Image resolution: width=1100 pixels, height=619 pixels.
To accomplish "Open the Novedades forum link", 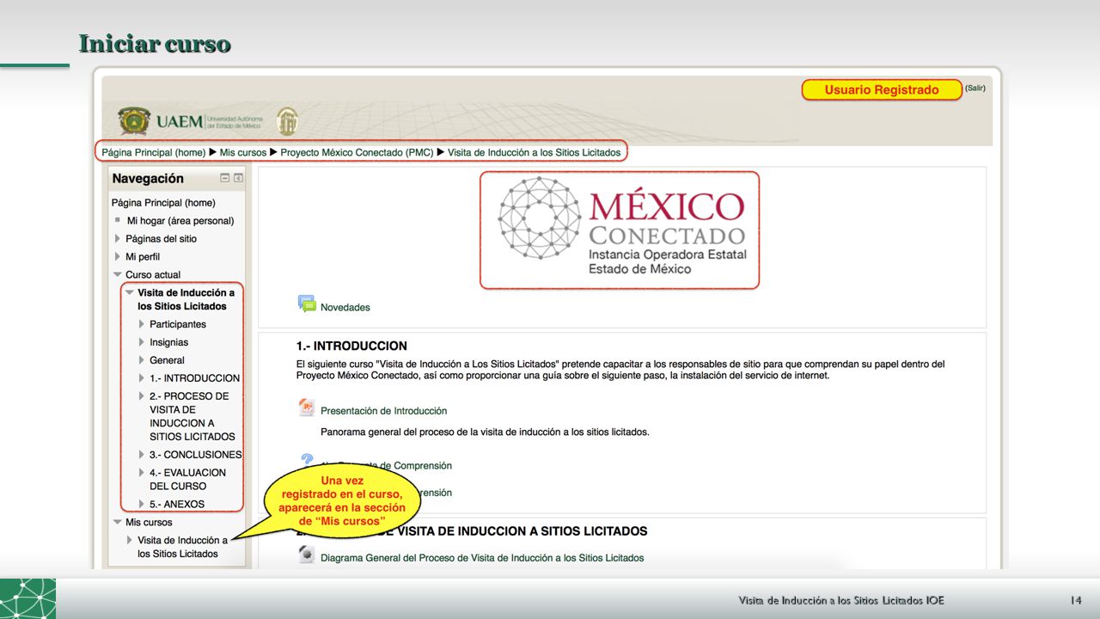I will tap(345, 307).
